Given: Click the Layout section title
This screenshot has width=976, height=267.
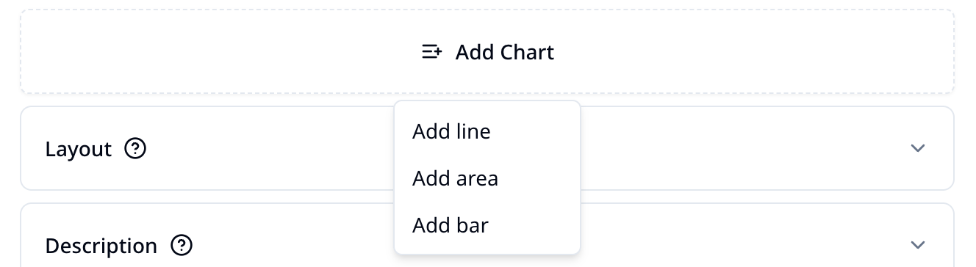Looking at the screenshot, I should pyautogui.click(x=79, y=149).
